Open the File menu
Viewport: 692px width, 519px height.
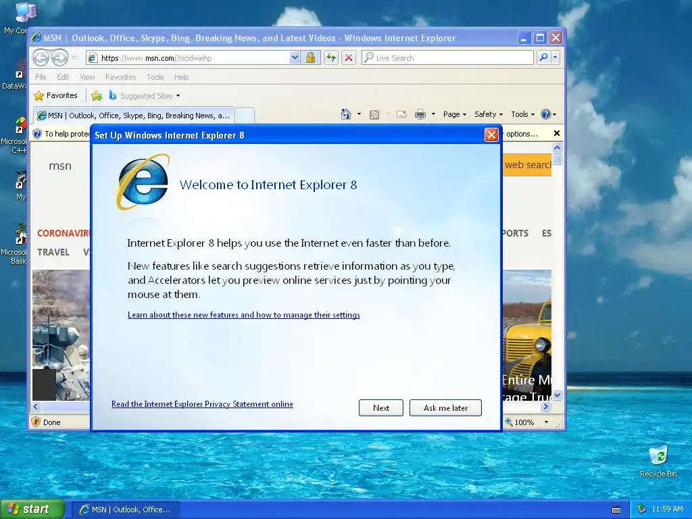[41, 77]
